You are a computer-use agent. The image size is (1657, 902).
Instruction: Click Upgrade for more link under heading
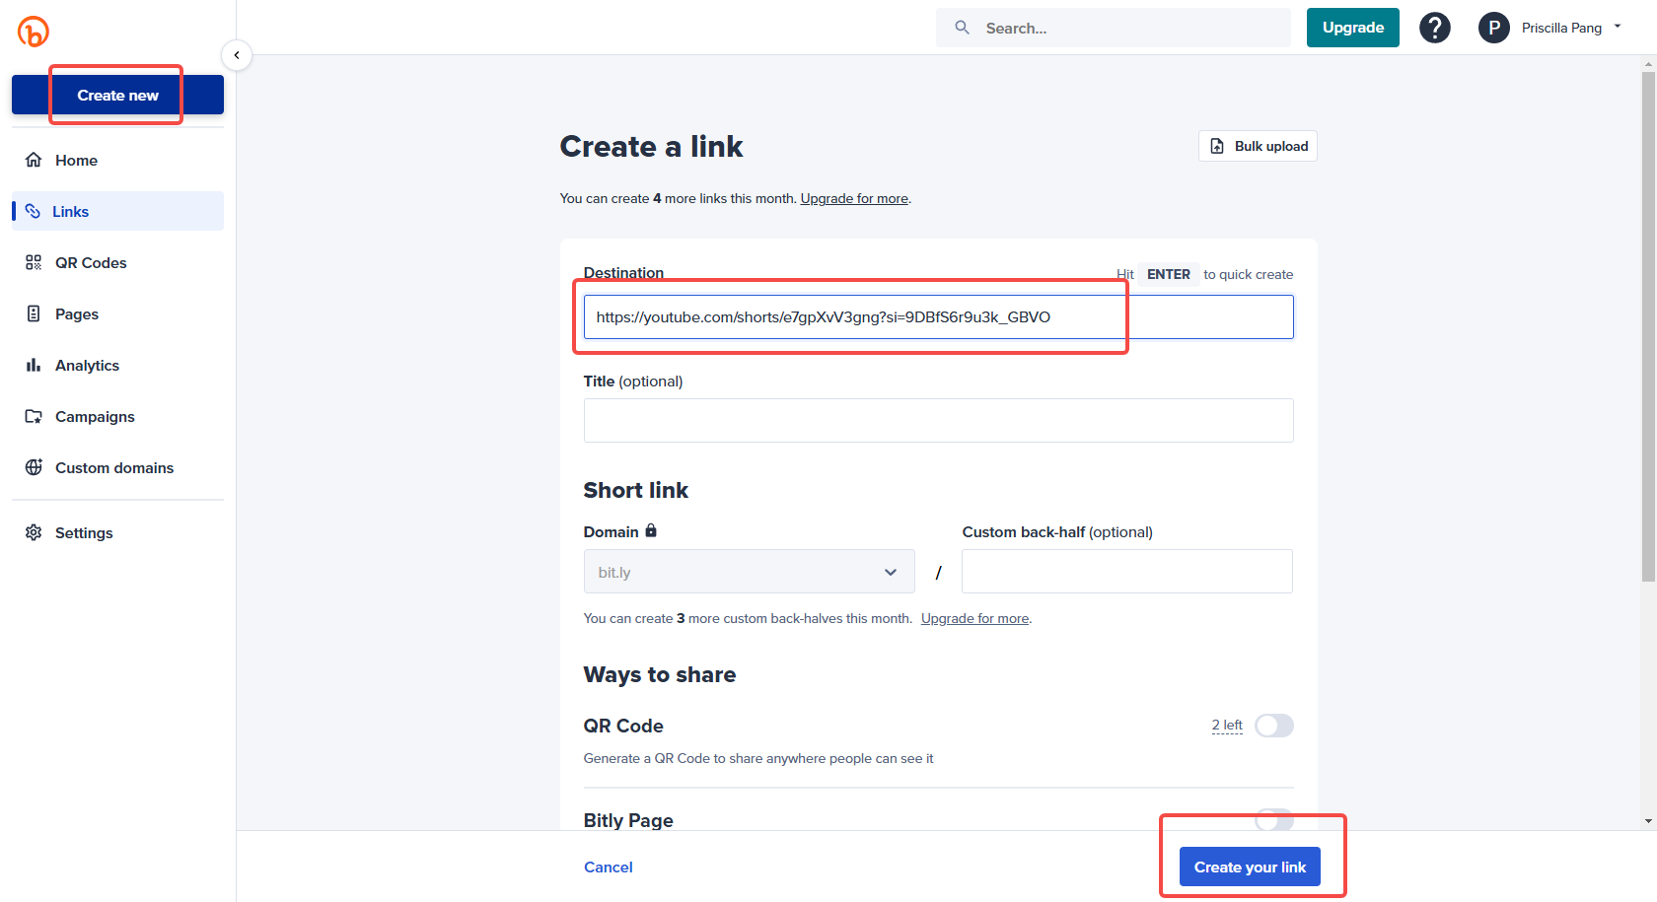click(854, 198)
